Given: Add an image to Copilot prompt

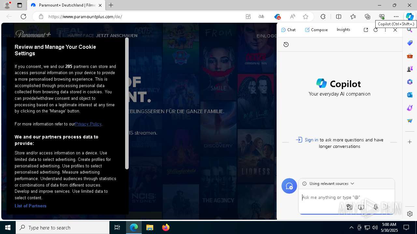Looking at the screenshot, I should point(350,207).
